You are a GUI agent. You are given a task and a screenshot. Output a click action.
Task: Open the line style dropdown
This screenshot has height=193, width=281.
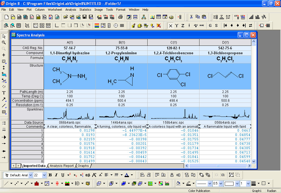(210, 183)
